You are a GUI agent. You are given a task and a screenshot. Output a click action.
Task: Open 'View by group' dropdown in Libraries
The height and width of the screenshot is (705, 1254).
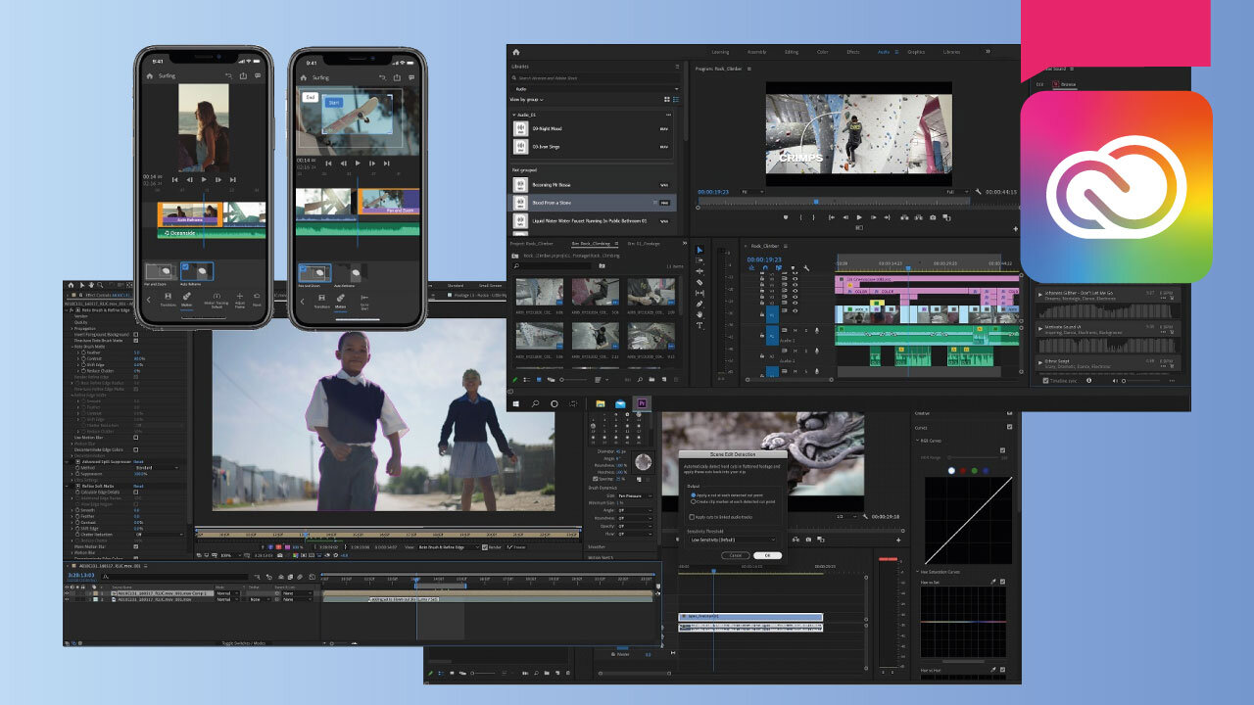coord(527,99)
